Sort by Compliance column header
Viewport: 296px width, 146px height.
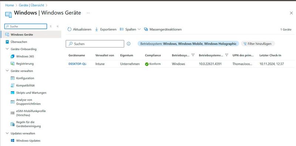coord(153,55)
